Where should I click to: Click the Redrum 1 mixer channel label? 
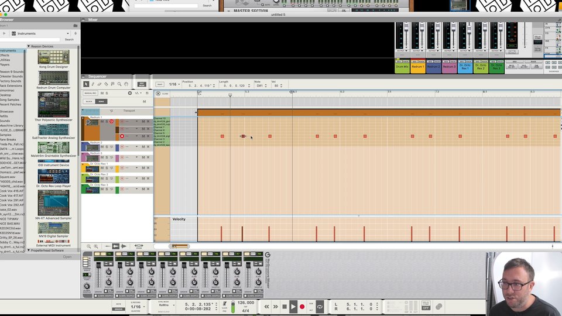417,67
